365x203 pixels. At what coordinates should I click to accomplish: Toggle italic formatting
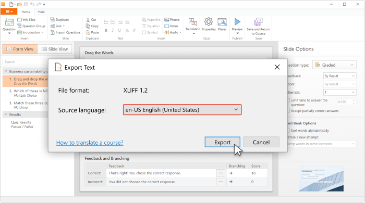pos(113,30)
